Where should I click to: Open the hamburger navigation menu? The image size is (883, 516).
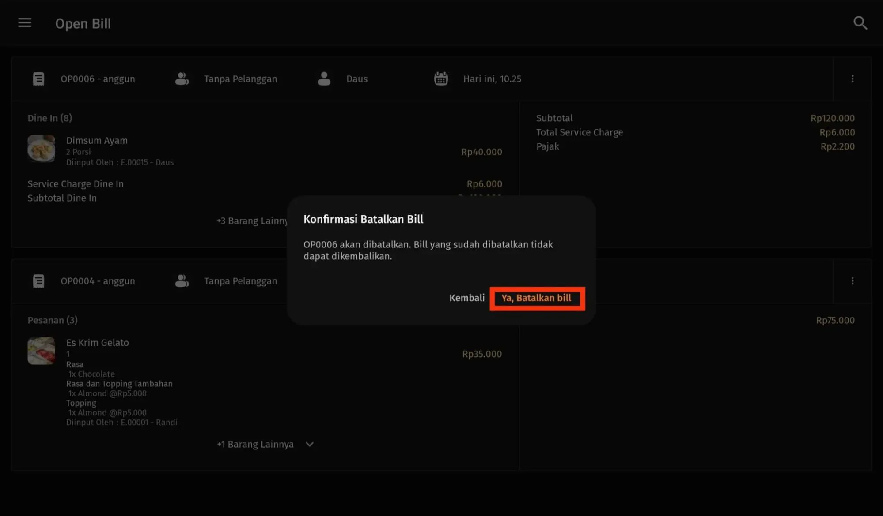(25, 23)
